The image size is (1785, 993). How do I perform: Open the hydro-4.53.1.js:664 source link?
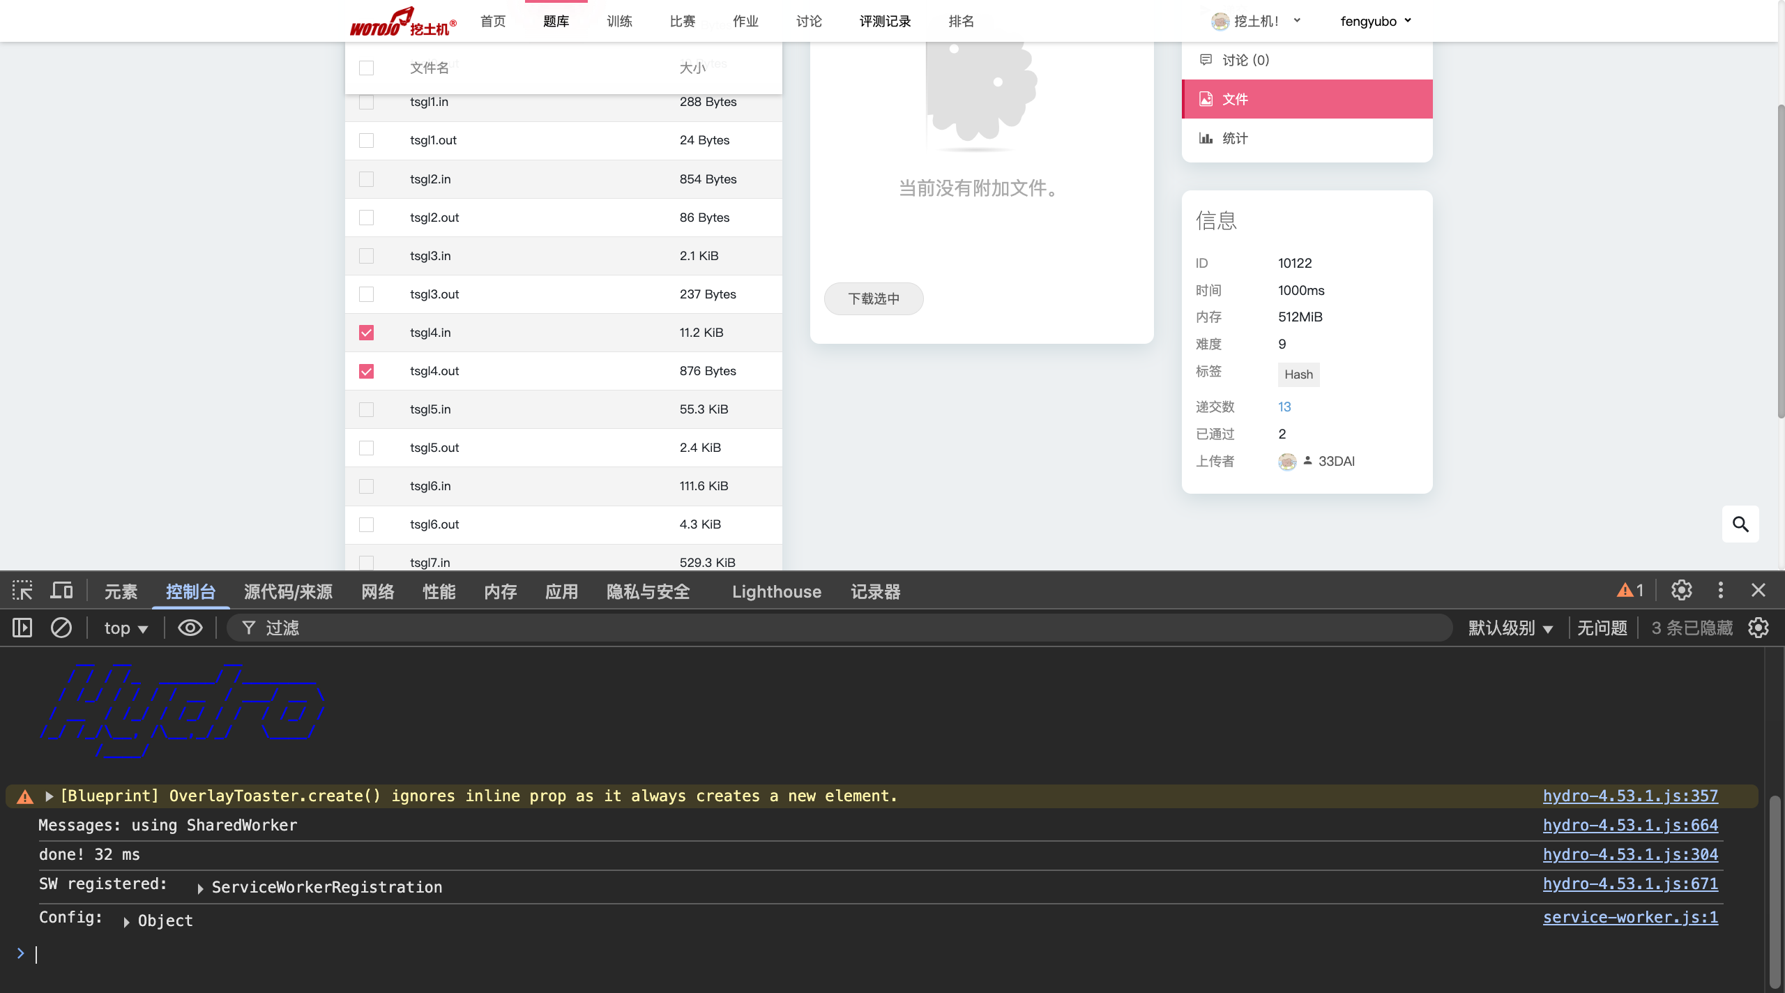click(x=1630, y=825)
